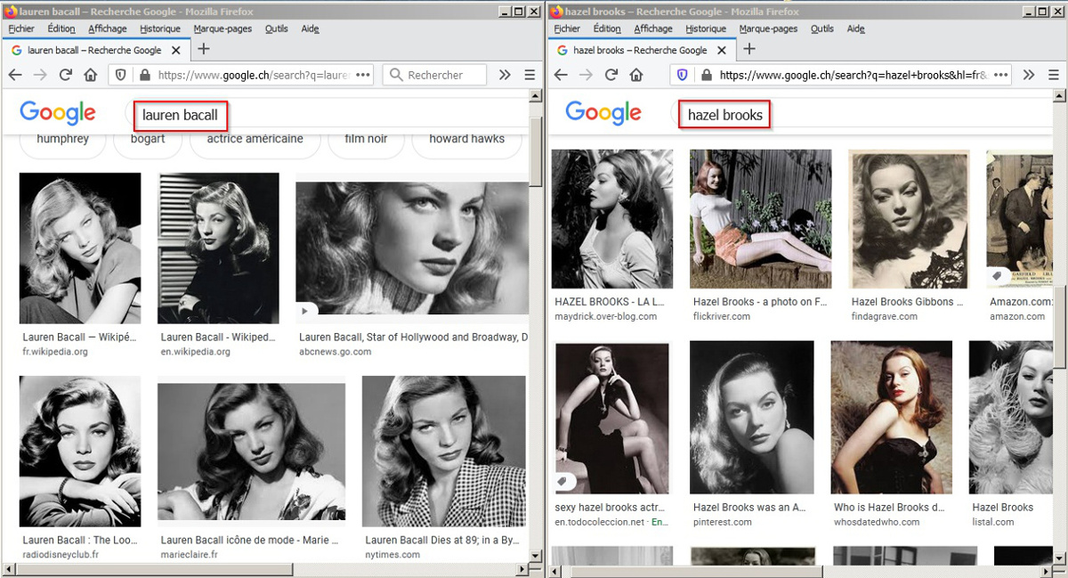Open the radiodisneyclub.fr Lauren Bacall image
Screen dimensions: 1068x578
(80, 452)
